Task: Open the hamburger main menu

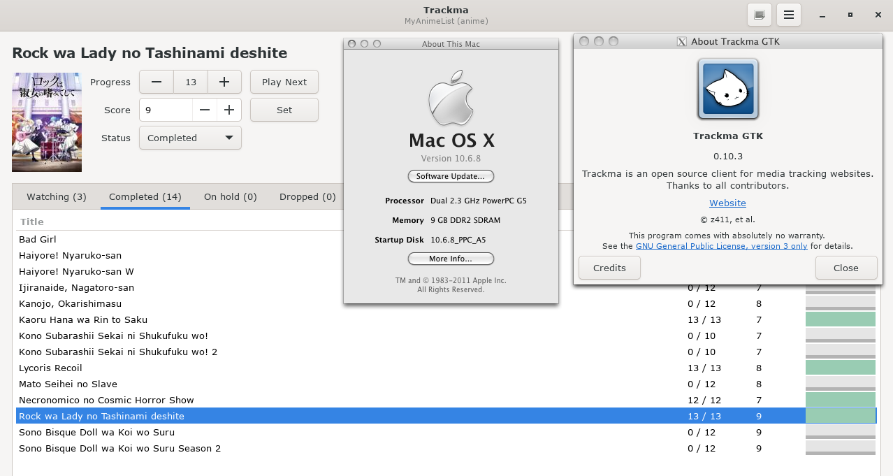Action: tap(789, 14)
